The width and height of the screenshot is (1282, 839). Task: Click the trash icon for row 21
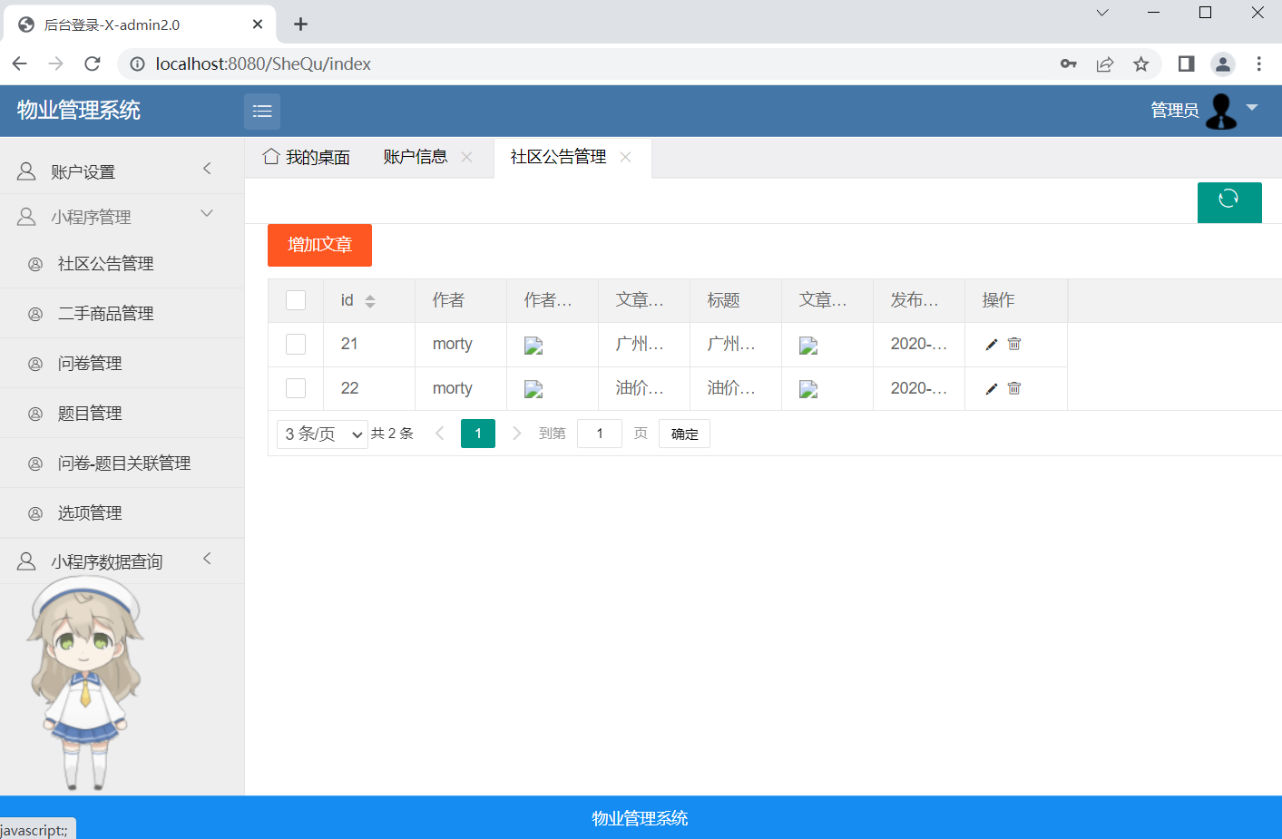[x=1014, y=344]
